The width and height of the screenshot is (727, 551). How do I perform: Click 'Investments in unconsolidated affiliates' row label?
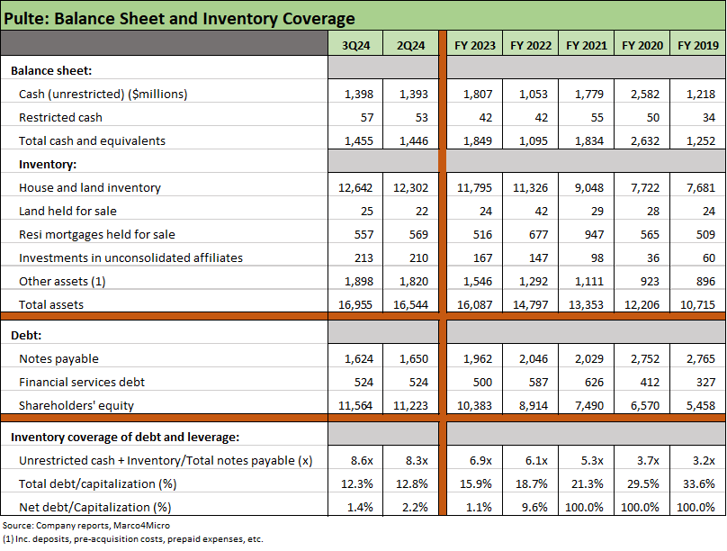(x=130, y=257)
